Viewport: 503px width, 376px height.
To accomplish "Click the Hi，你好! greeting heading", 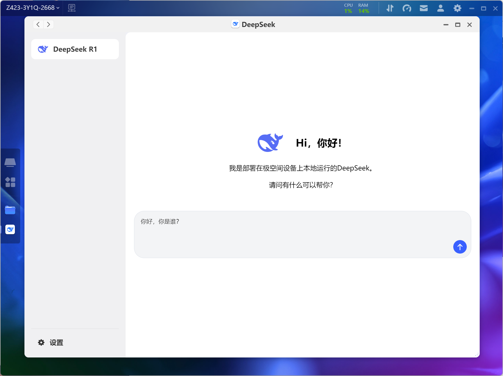I will [319, 143].
